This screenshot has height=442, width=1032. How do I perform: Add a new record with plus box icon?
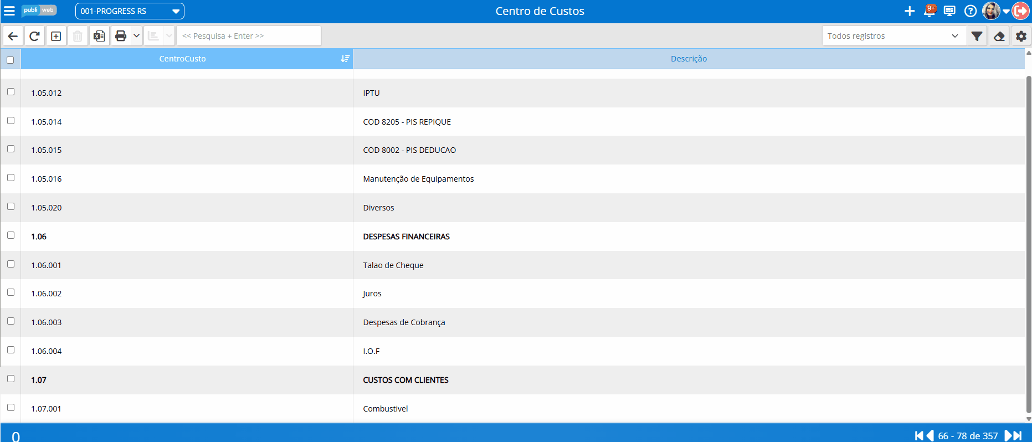(56, 36)
